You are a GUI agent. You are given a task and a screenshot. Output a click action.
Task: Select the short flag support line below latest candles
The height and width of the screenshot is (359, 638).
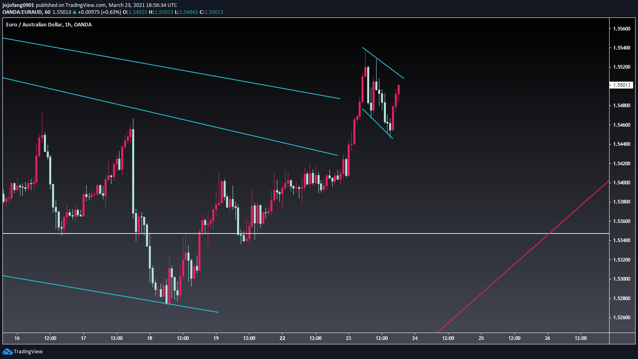[x=377, y=123]
